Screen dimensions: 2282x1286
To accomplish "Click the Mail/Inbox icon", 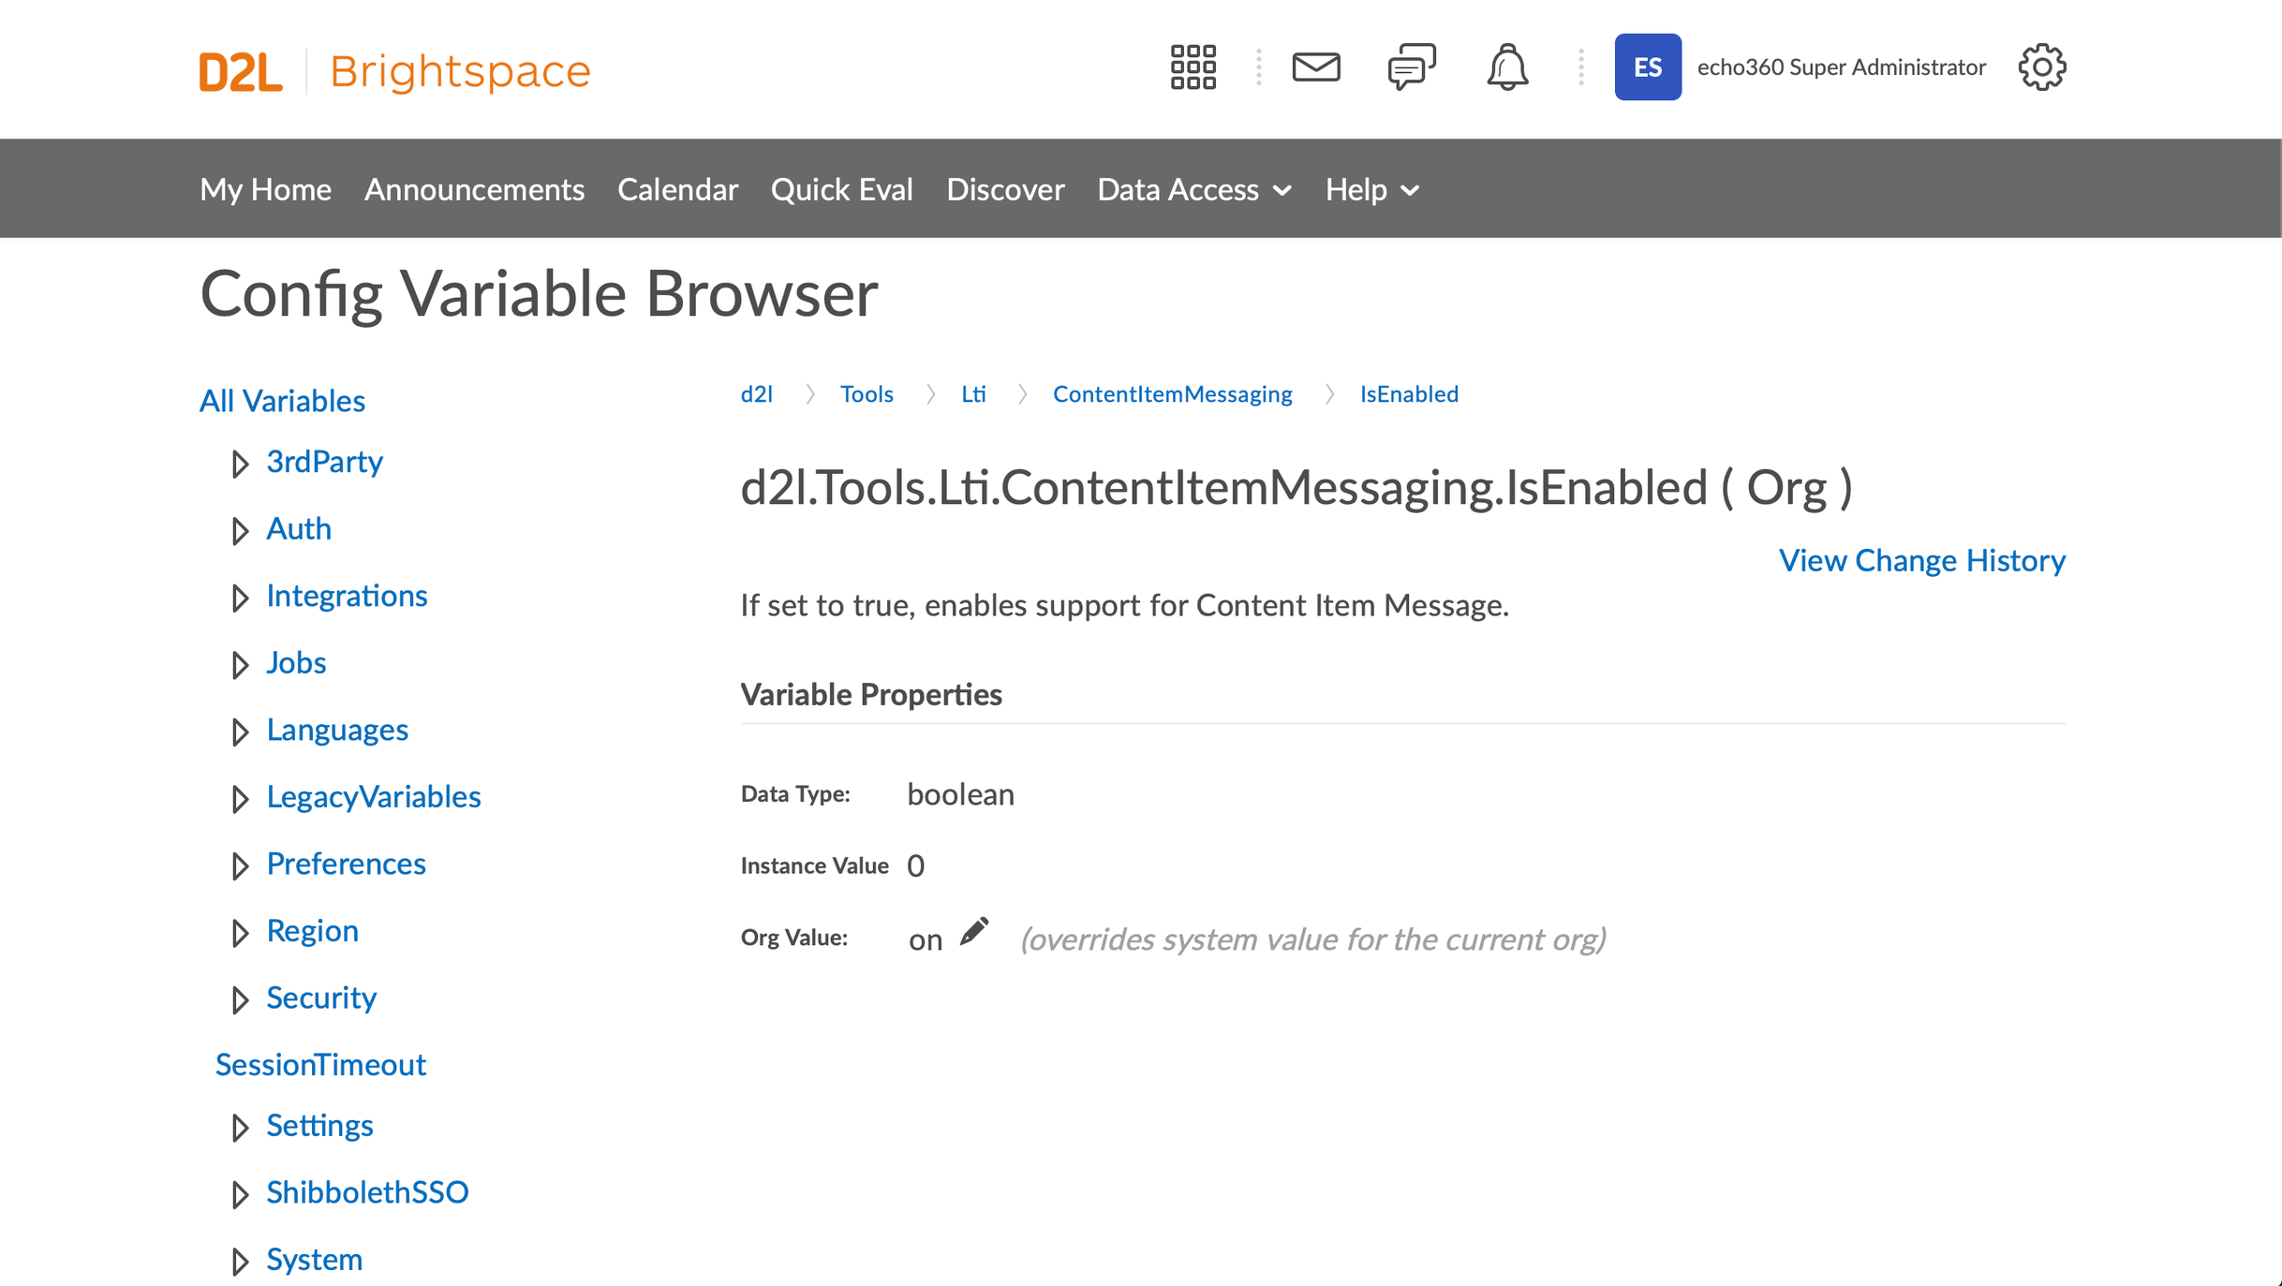I will click(x=1315, y=66).
